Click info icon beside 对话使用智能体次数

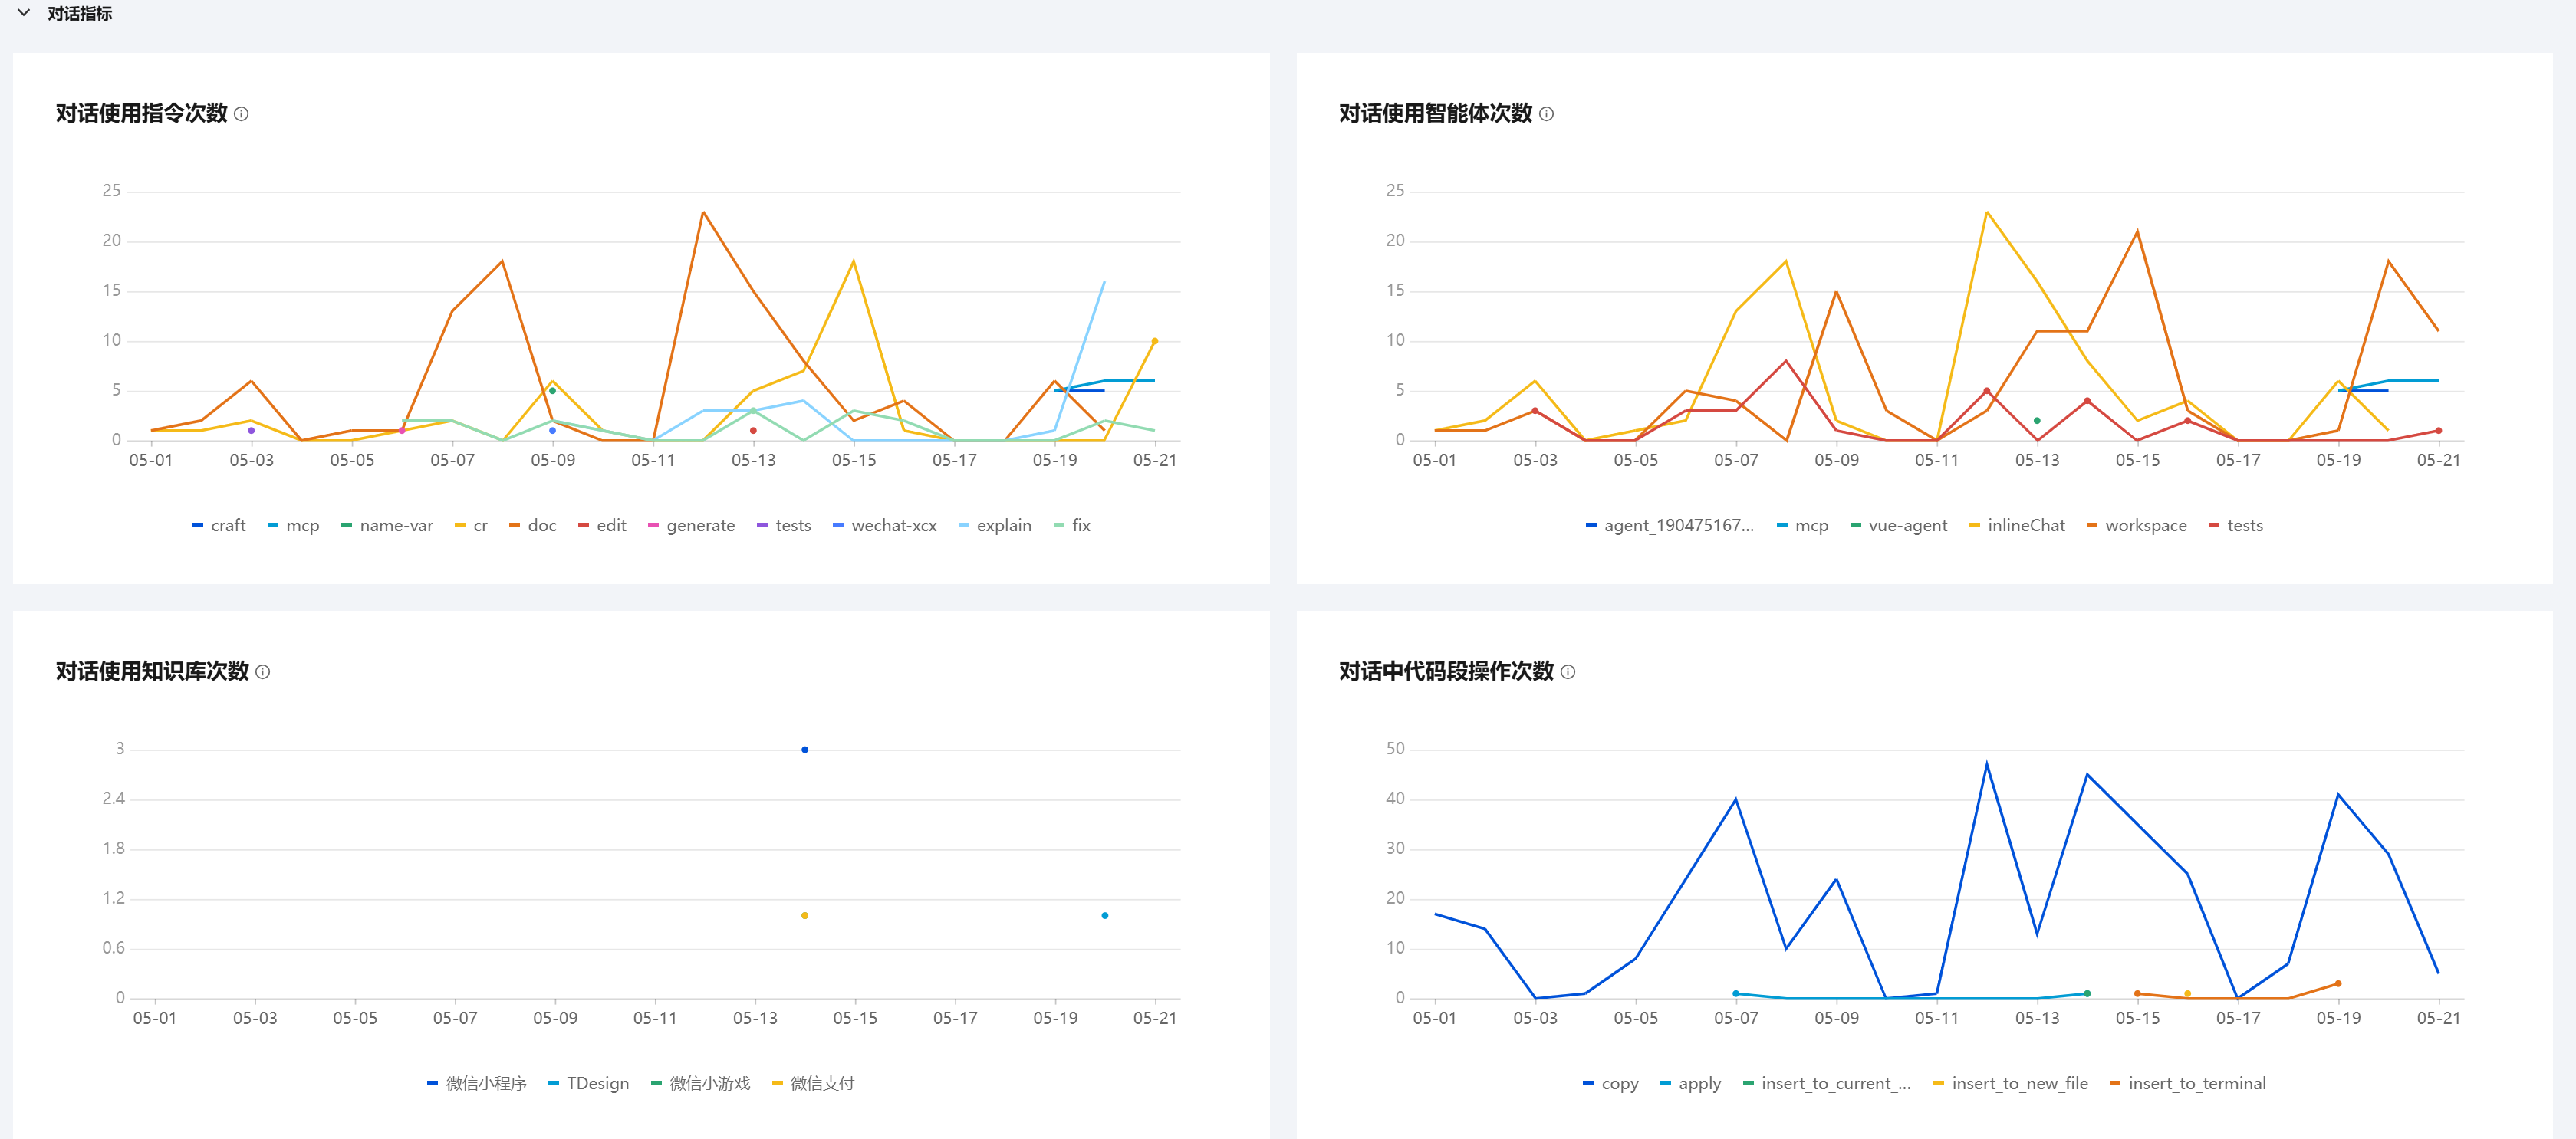pos(1546,114)
